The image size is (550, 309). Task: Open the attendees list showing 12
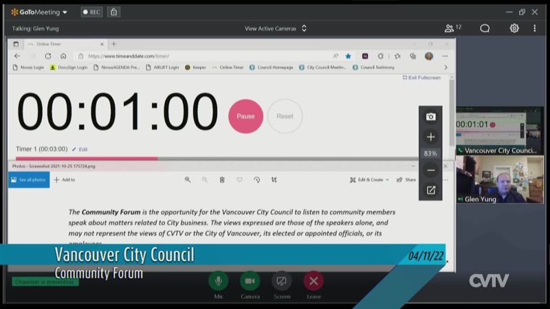(x=453, y=28)
